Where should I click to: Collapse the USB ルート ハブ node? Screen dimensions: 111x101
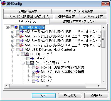click(18, 54)
